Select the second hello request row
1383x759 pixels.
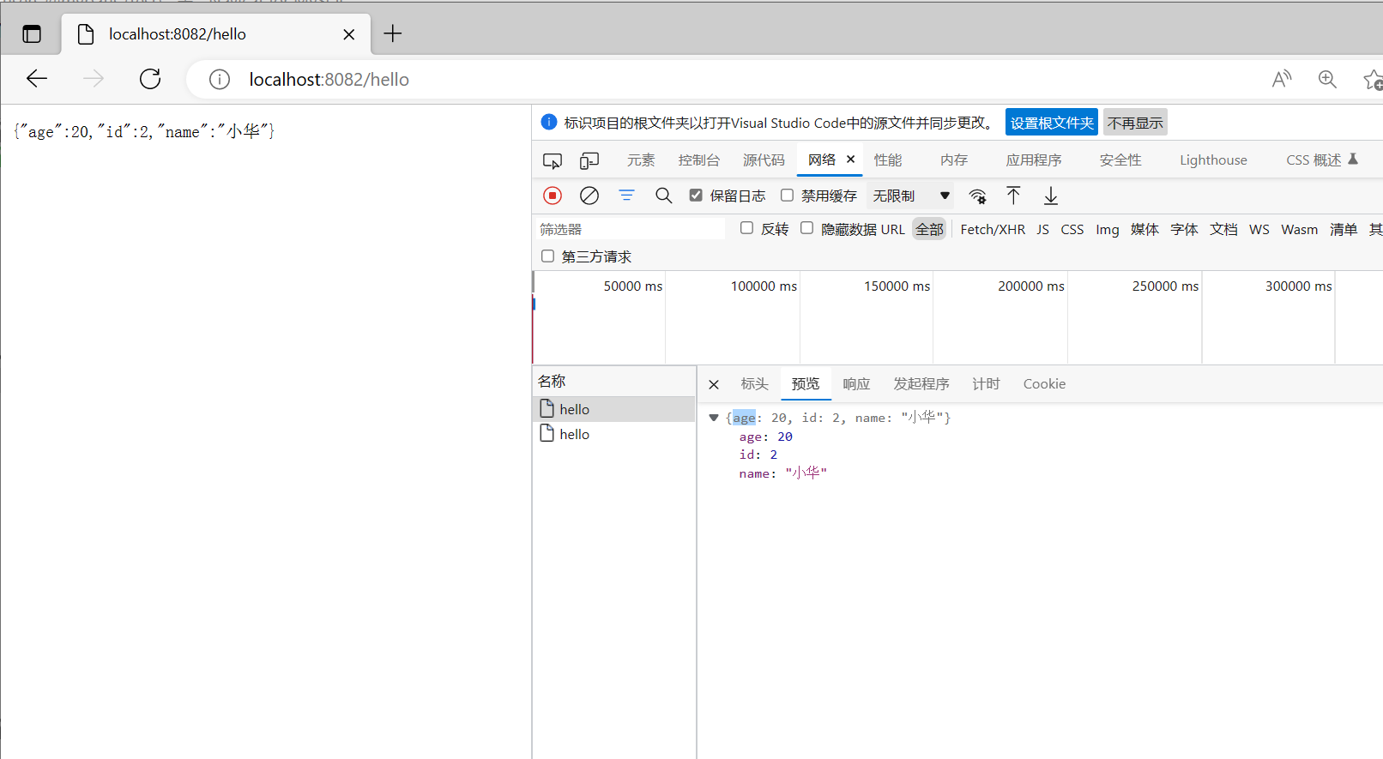613,434
